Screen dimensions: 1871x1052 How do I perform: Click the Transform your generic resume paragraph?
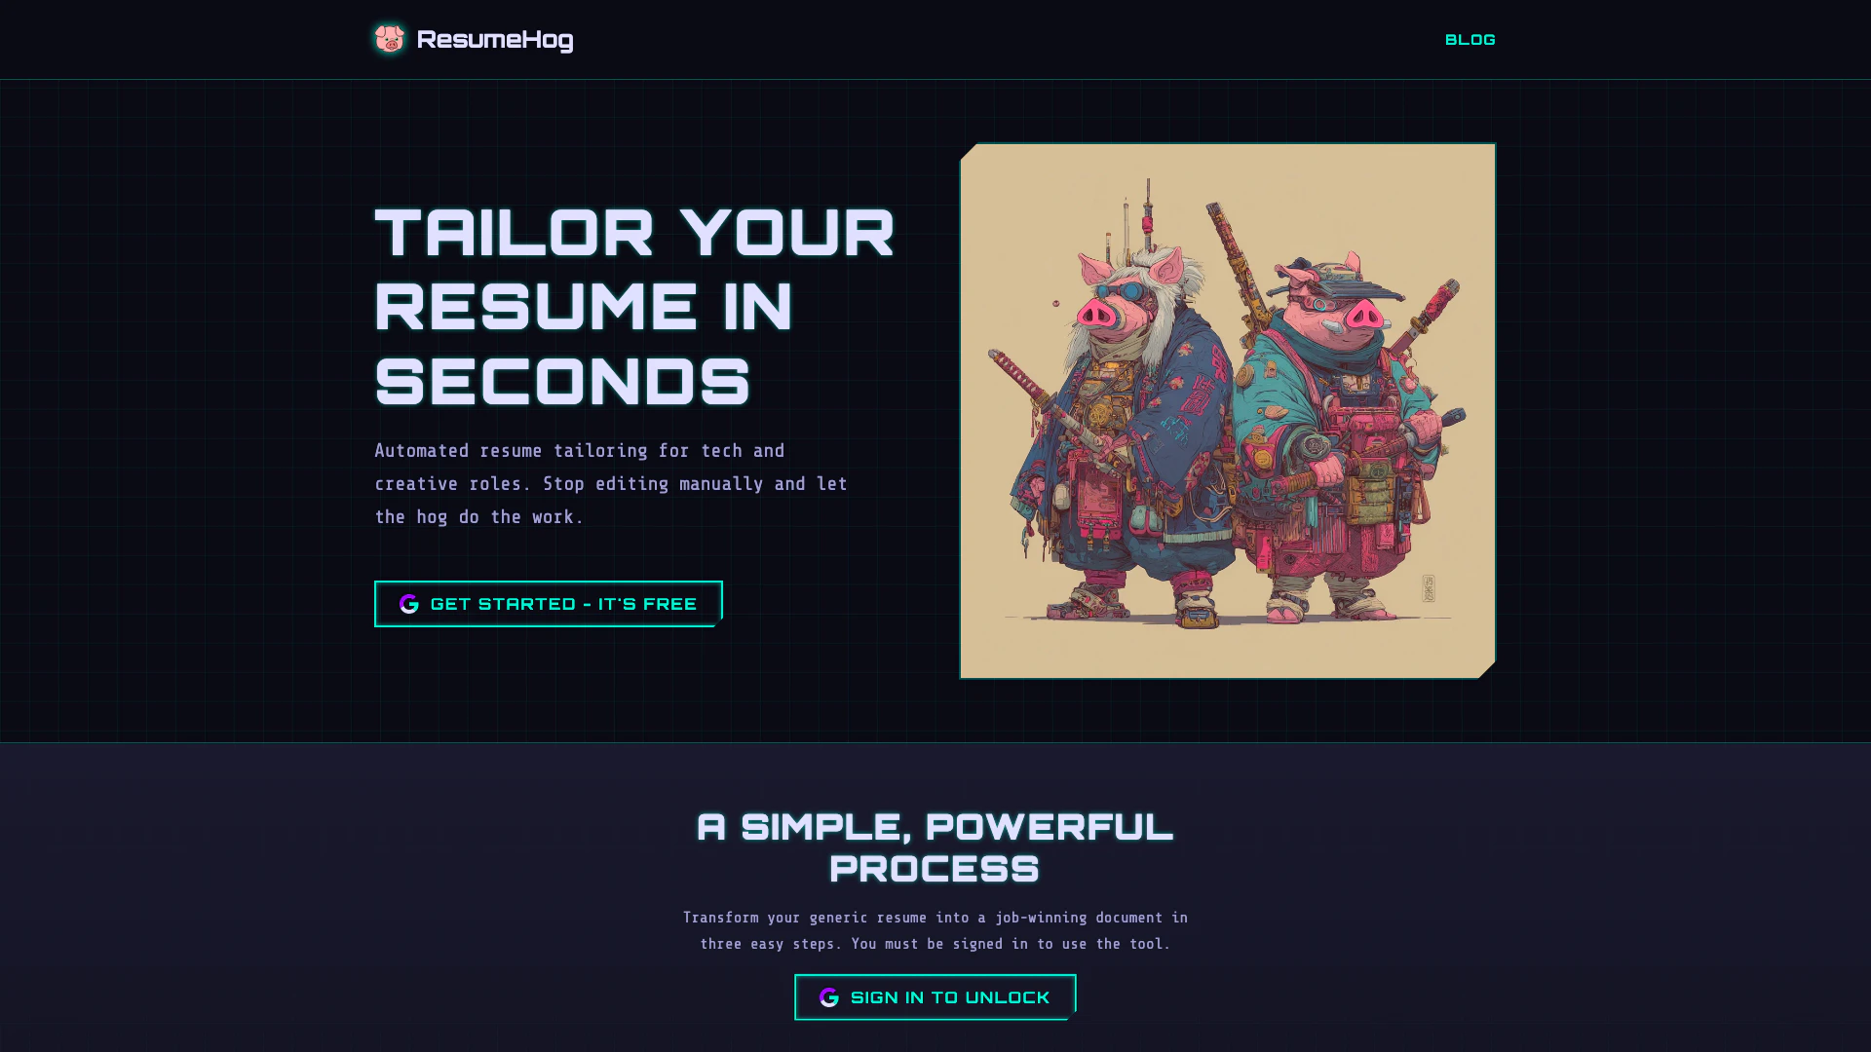935,930
